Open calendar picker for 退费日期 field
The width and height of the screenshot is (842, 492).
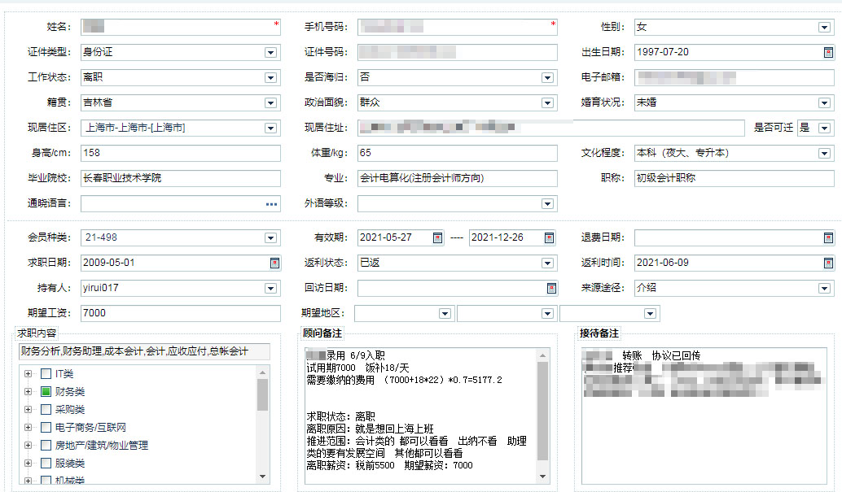(x=828, y=237)
